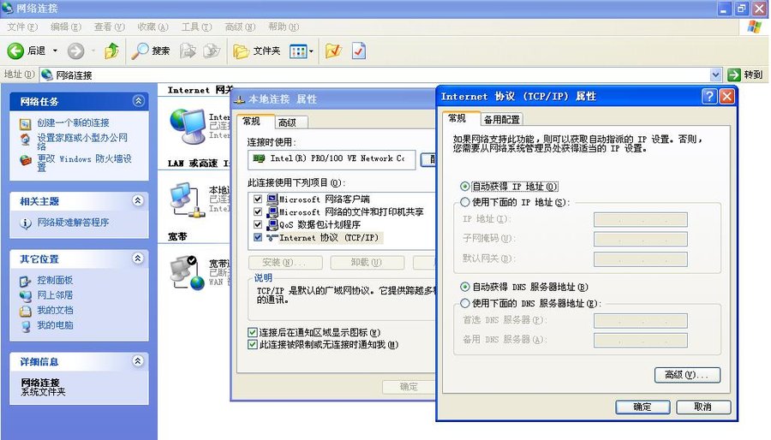Screen dimensions: 771x440
Task: Expand the Views toolbar dropdown
Action: (311, 51)
